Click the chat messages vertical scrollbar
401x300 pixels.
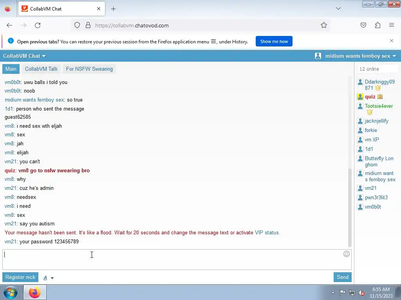click(x=350, y=207)
